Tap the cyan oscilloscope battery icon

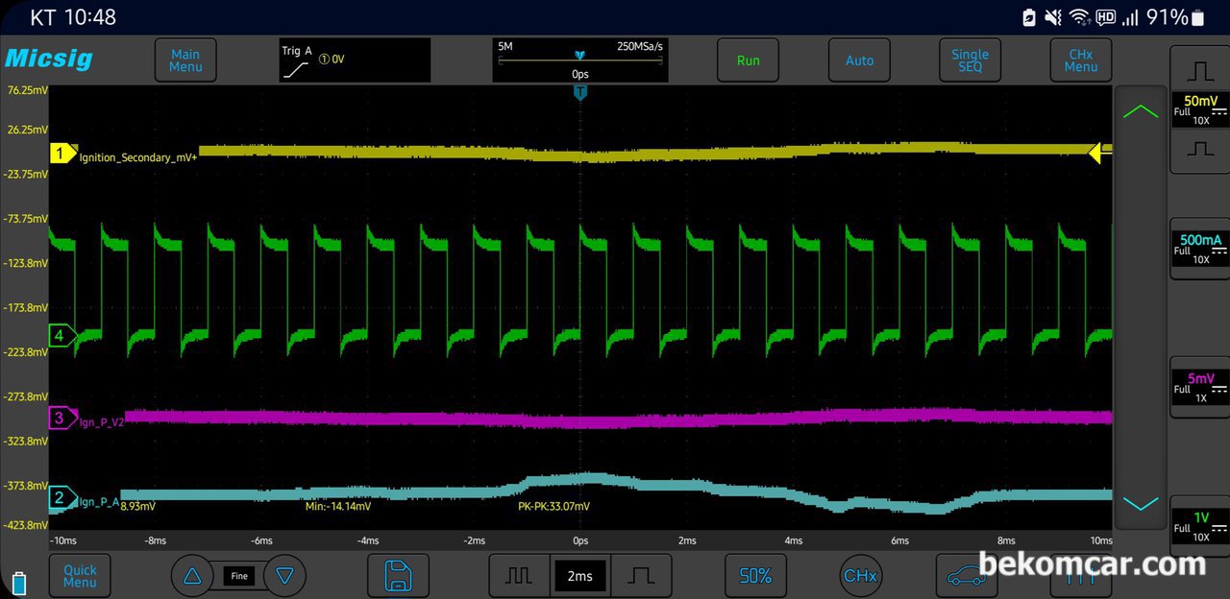coord(21,583)
